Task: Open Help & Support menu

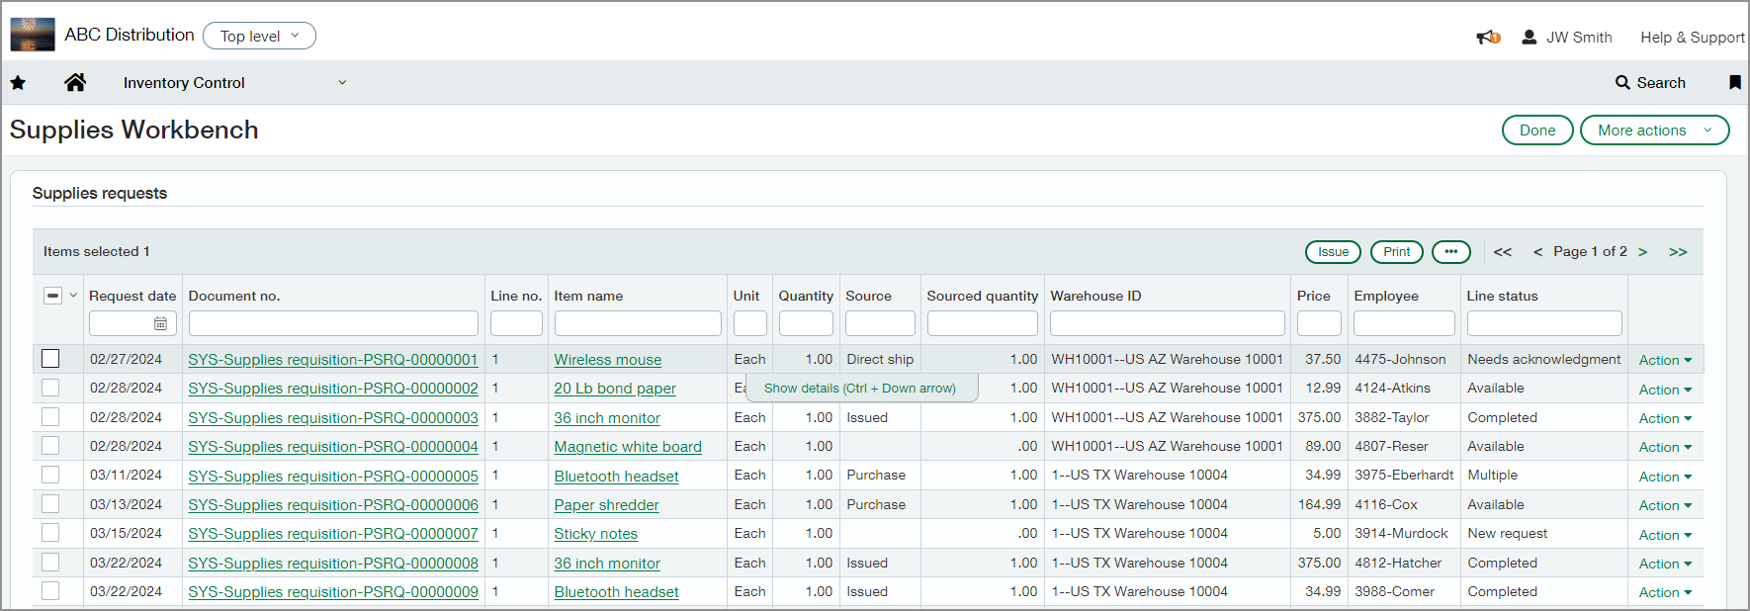Action: pyautogui.click(x=1692, y=38)
